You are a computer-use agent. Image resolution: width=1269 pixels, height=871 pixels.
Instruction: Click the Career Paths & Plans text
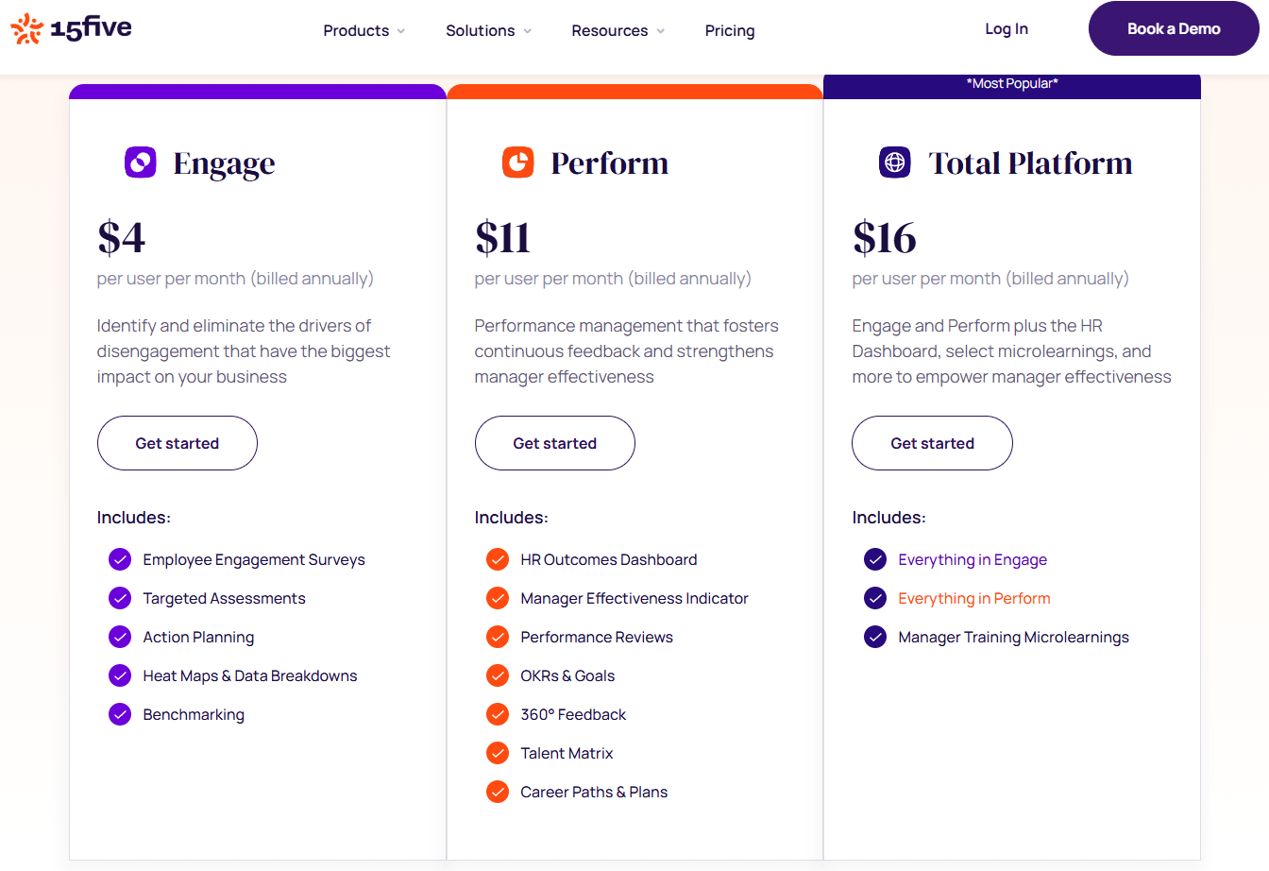[594, 793]
